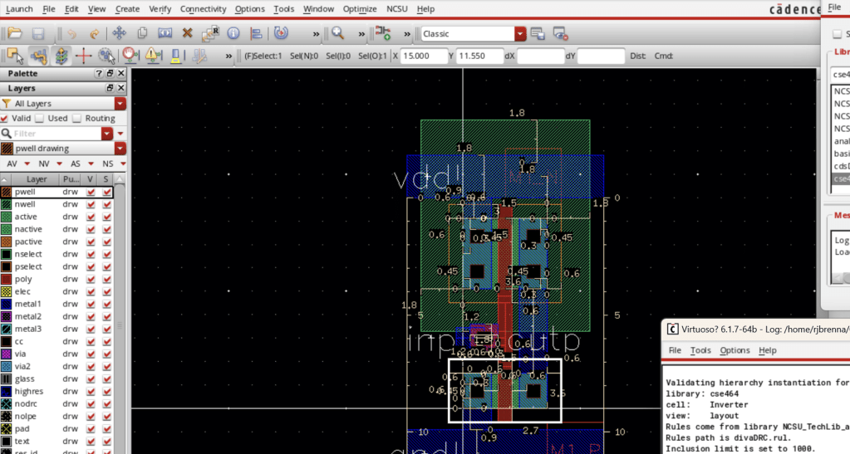Expand the All Layers dropdown
This screenshot has width=850, height=454.
point(120,104)
